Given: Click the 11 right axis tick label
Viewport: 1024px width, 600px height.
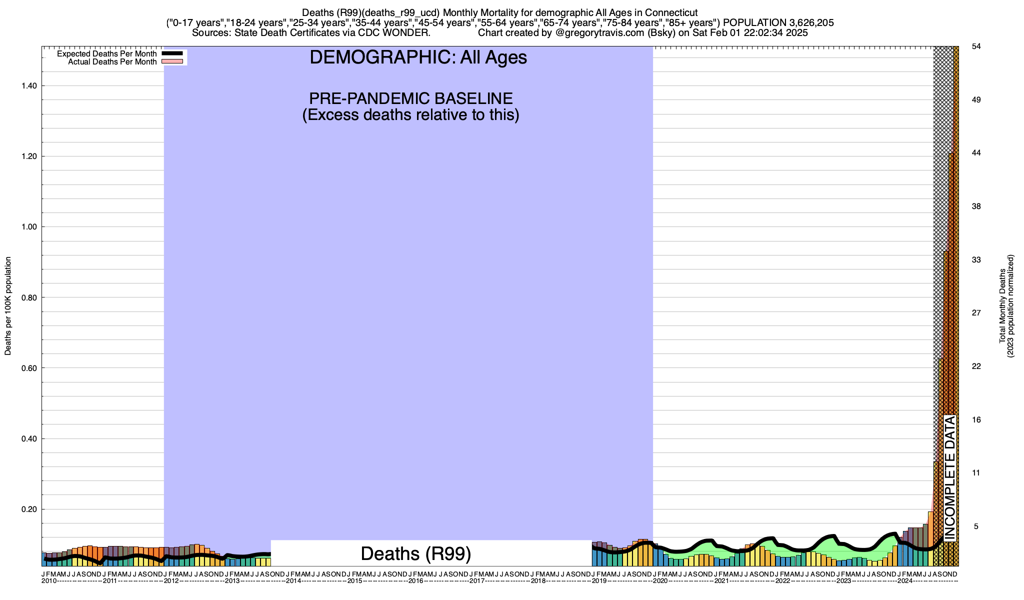Looking at the screenshot, I should click(976, 473).
